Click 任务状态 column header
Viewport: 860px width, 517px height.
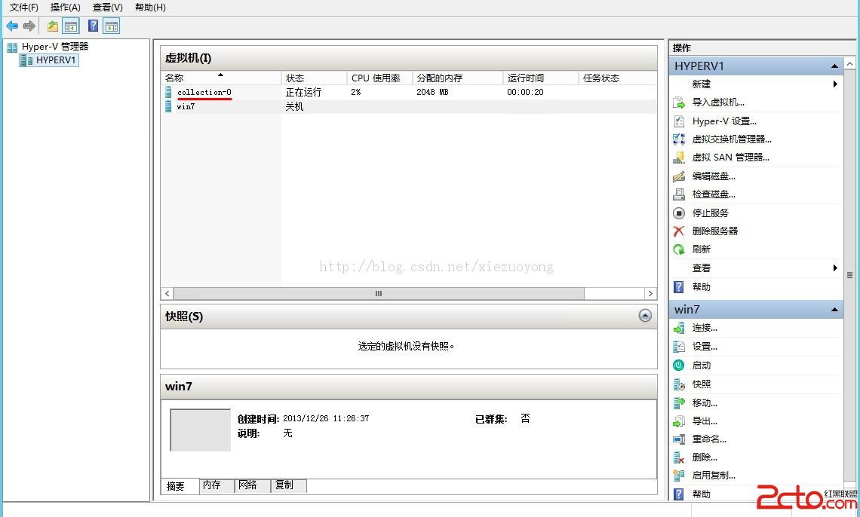618,78
